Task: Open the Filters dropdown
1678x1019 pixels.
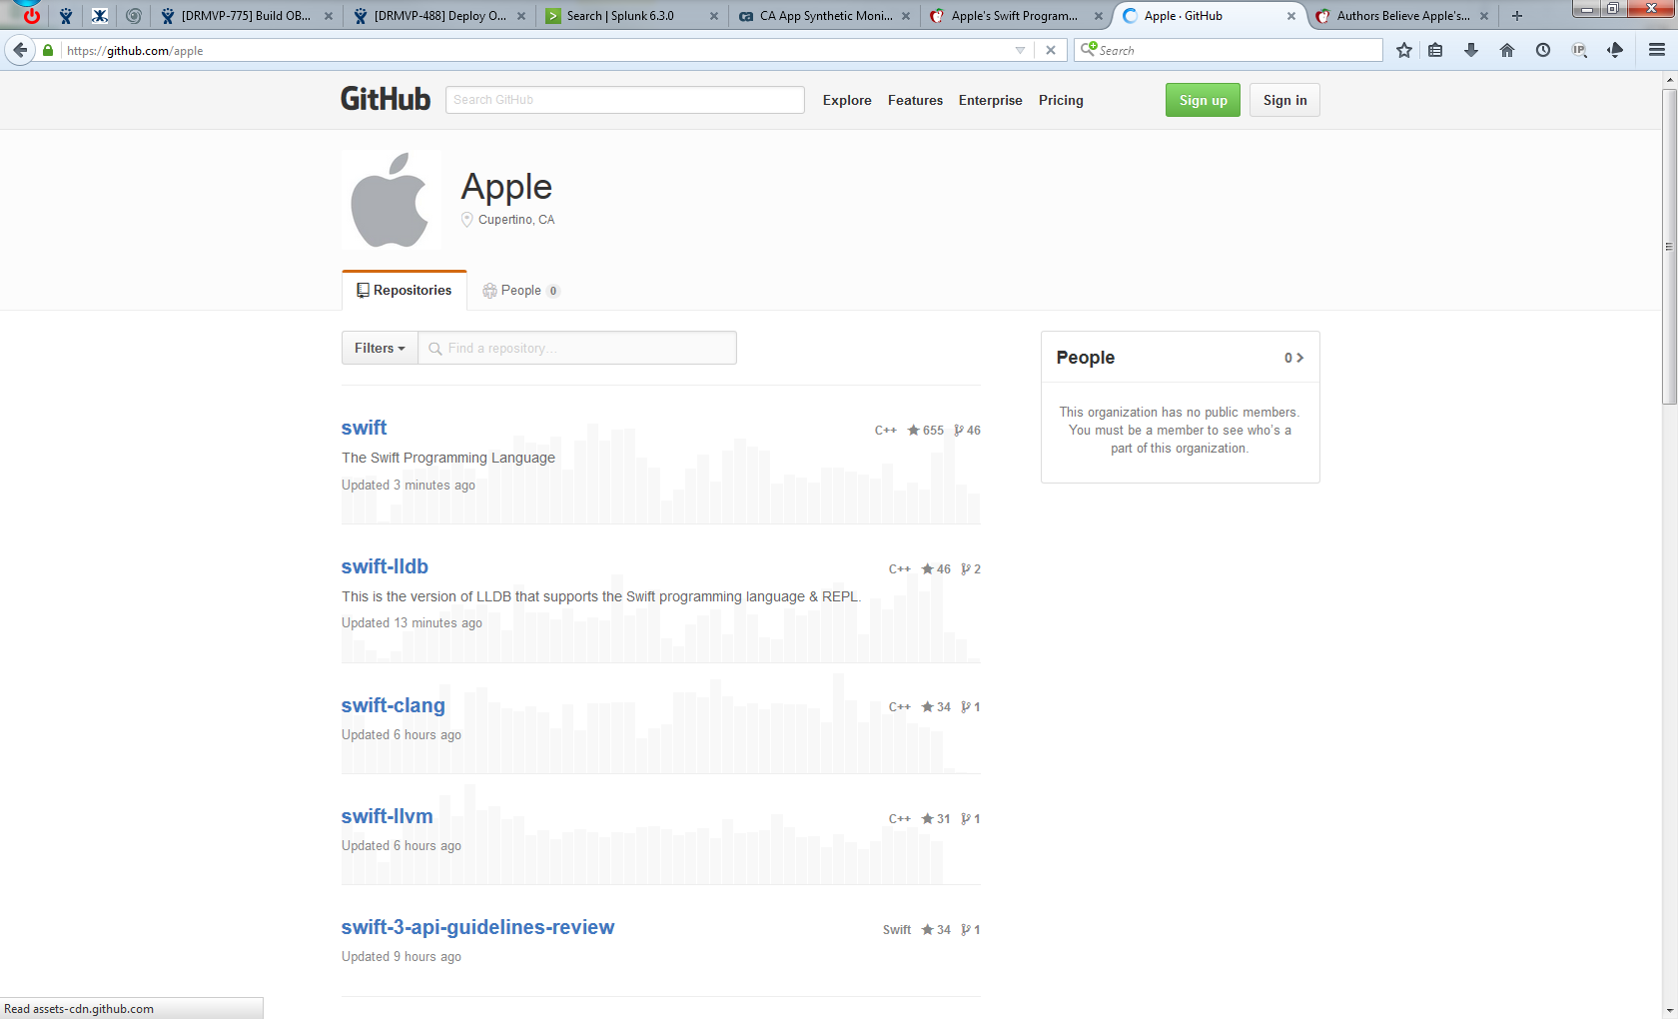Action: point(380,348)
